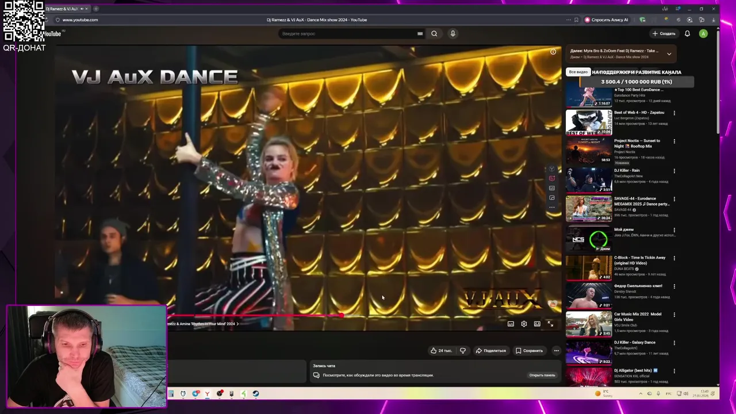
Task: Click the Поделиться share button
Action: pyautogui.click(x=490, y=350)
